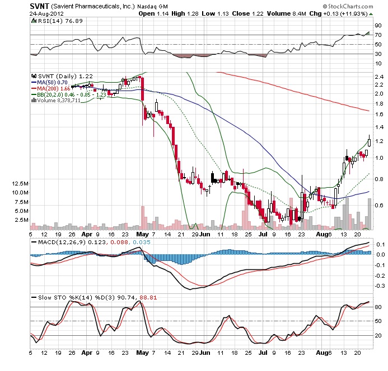The image size is (388, 371).
Task: Click the Apr label under the price panel
Action: point(87,235)
